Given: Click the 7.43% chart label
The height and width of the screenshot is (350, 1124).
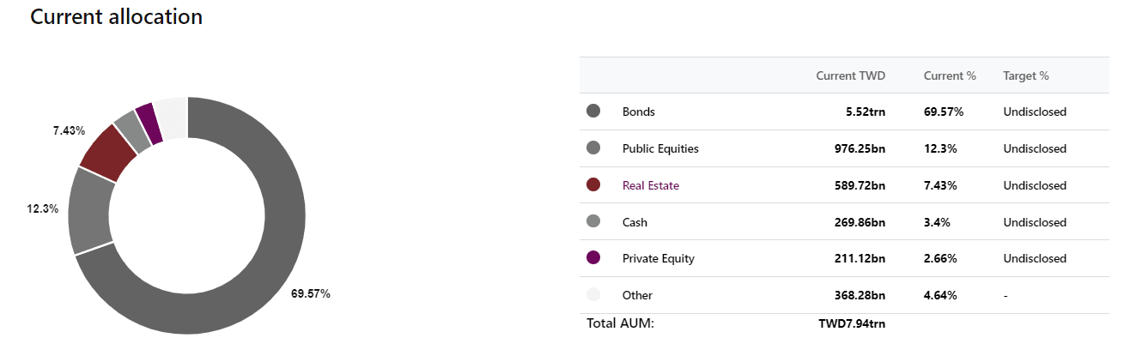Looking at the screenshot, I should [69, 130].
